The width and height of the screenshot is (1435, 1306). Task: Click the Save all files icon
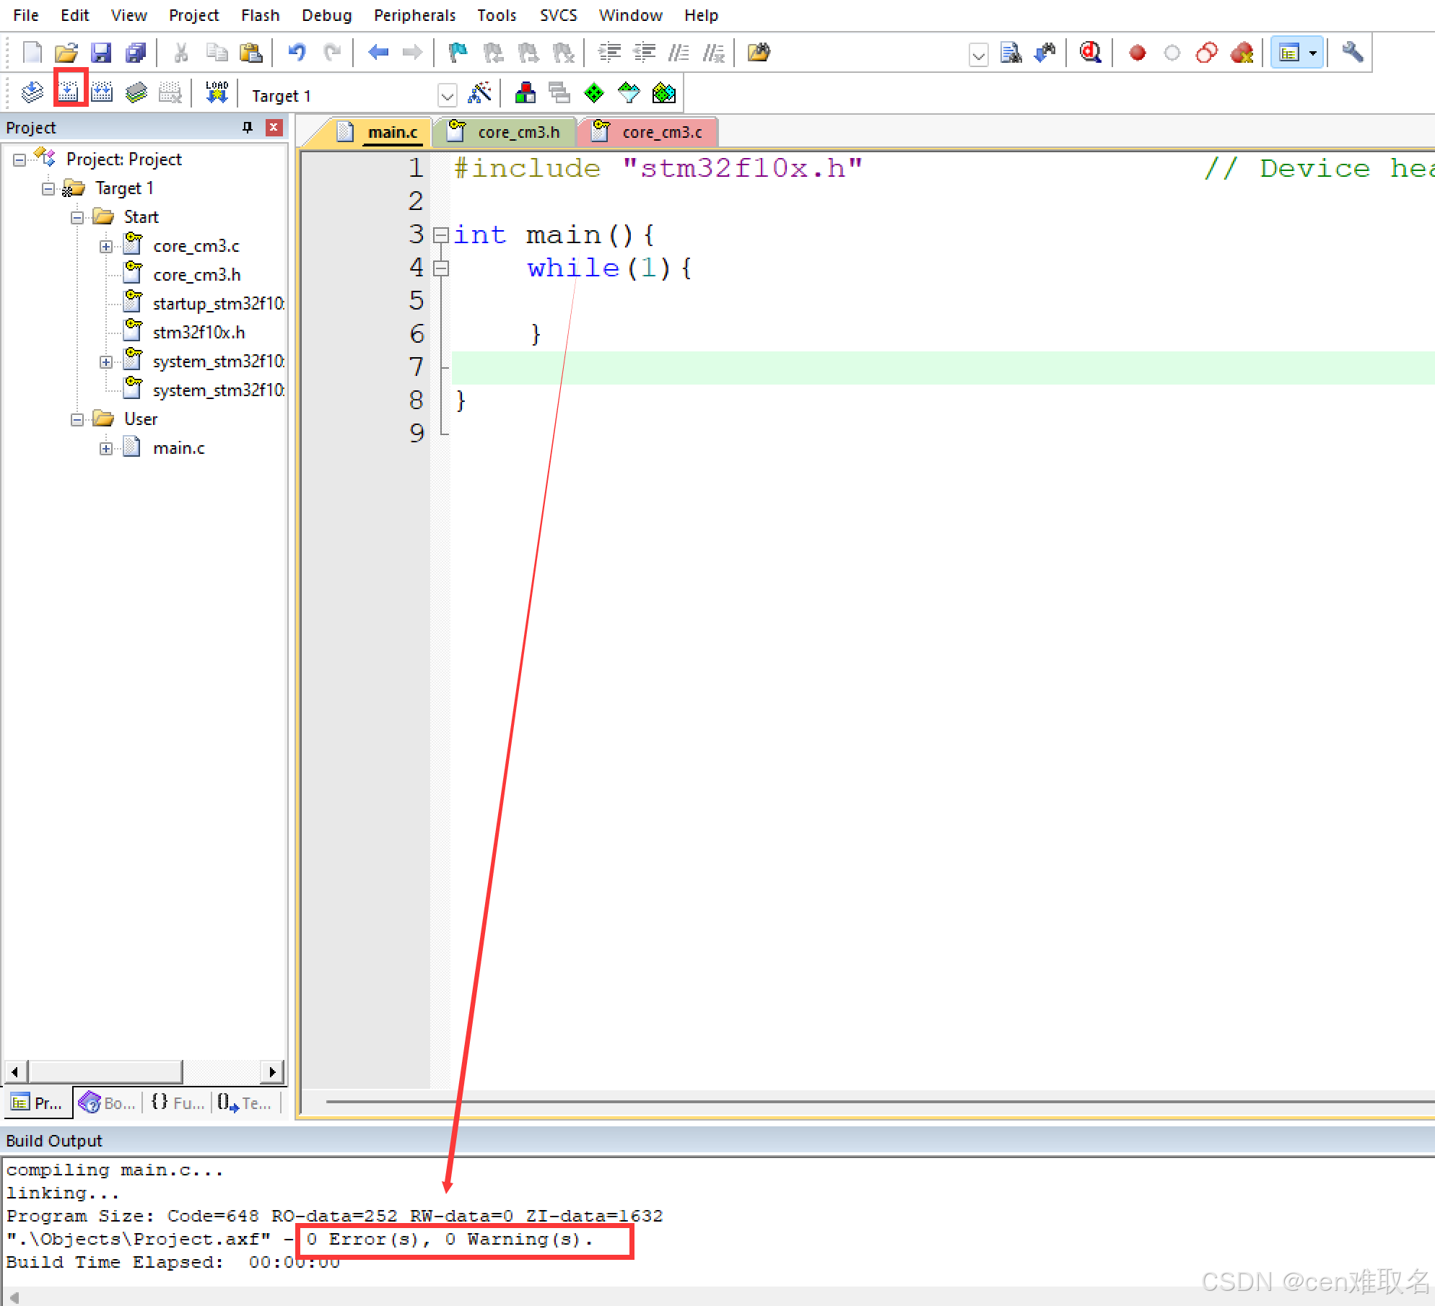(x=136, y=53)
